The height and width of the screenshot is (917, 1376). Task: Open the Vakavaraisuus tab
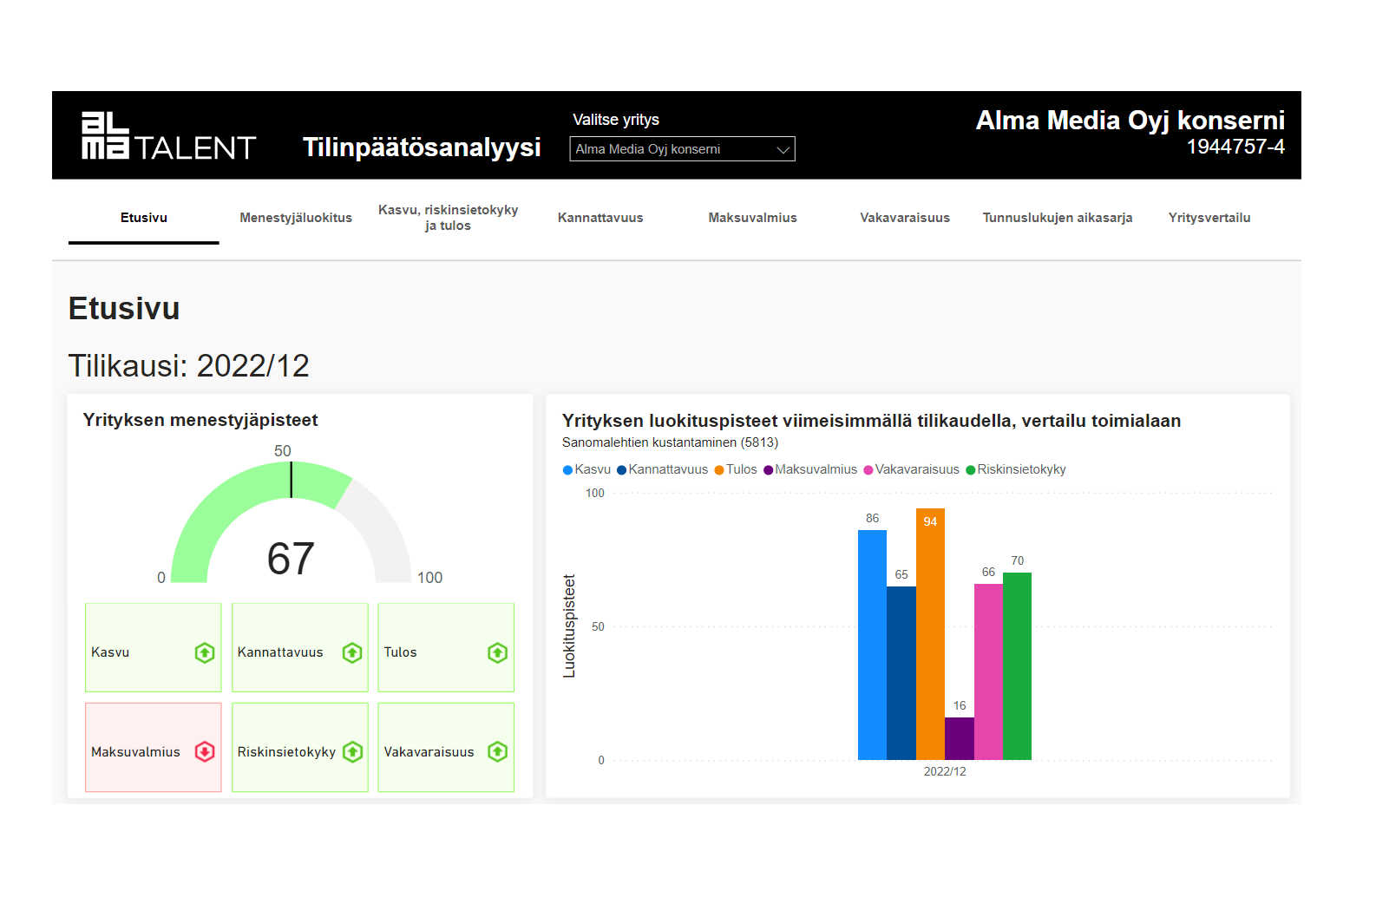(x=905, y=218)
